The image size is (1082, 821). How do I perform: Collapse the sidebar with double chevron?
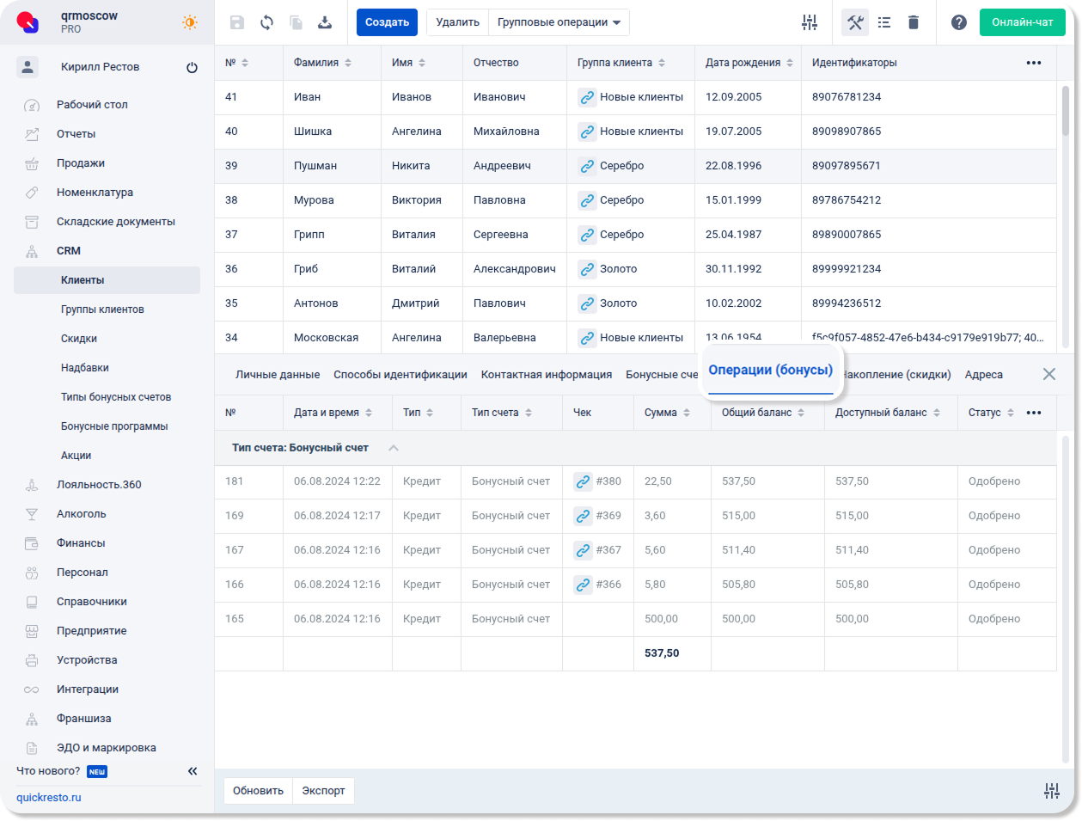(x=193, y=771)
